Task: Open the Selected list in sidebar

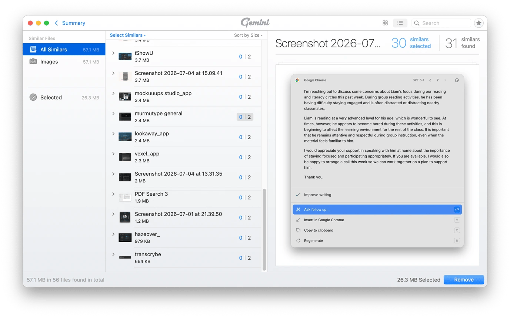Action: click(x=64, y=98)
